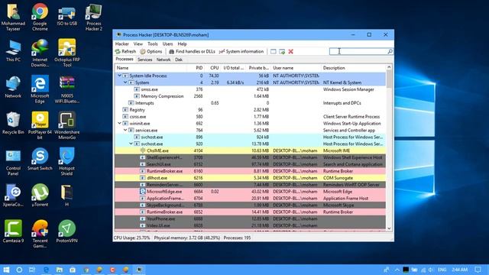This screenshot has height=275, width=489.
Task: Select the Wondershare MirrorGo desktop icon
Action: [x=66, y=125]
